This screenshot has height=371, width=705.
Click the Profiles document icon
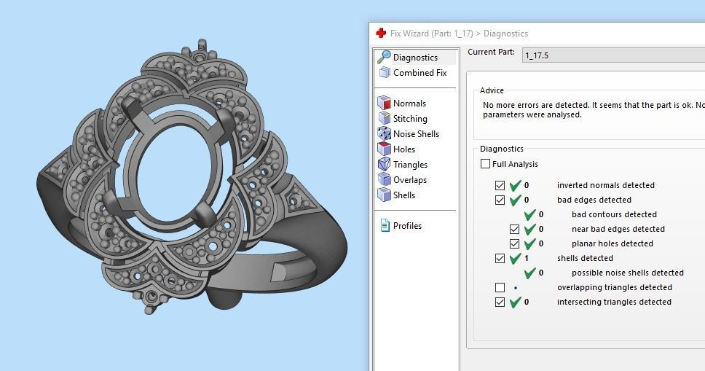tap(385, 225)
